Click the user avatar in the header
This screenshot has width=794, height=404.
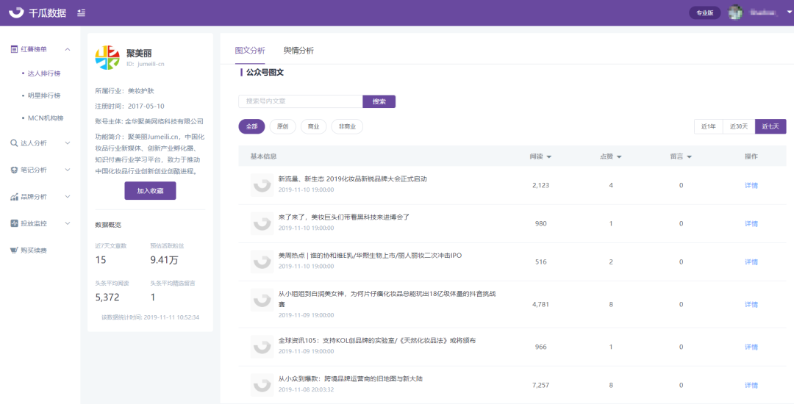point(735,12)
